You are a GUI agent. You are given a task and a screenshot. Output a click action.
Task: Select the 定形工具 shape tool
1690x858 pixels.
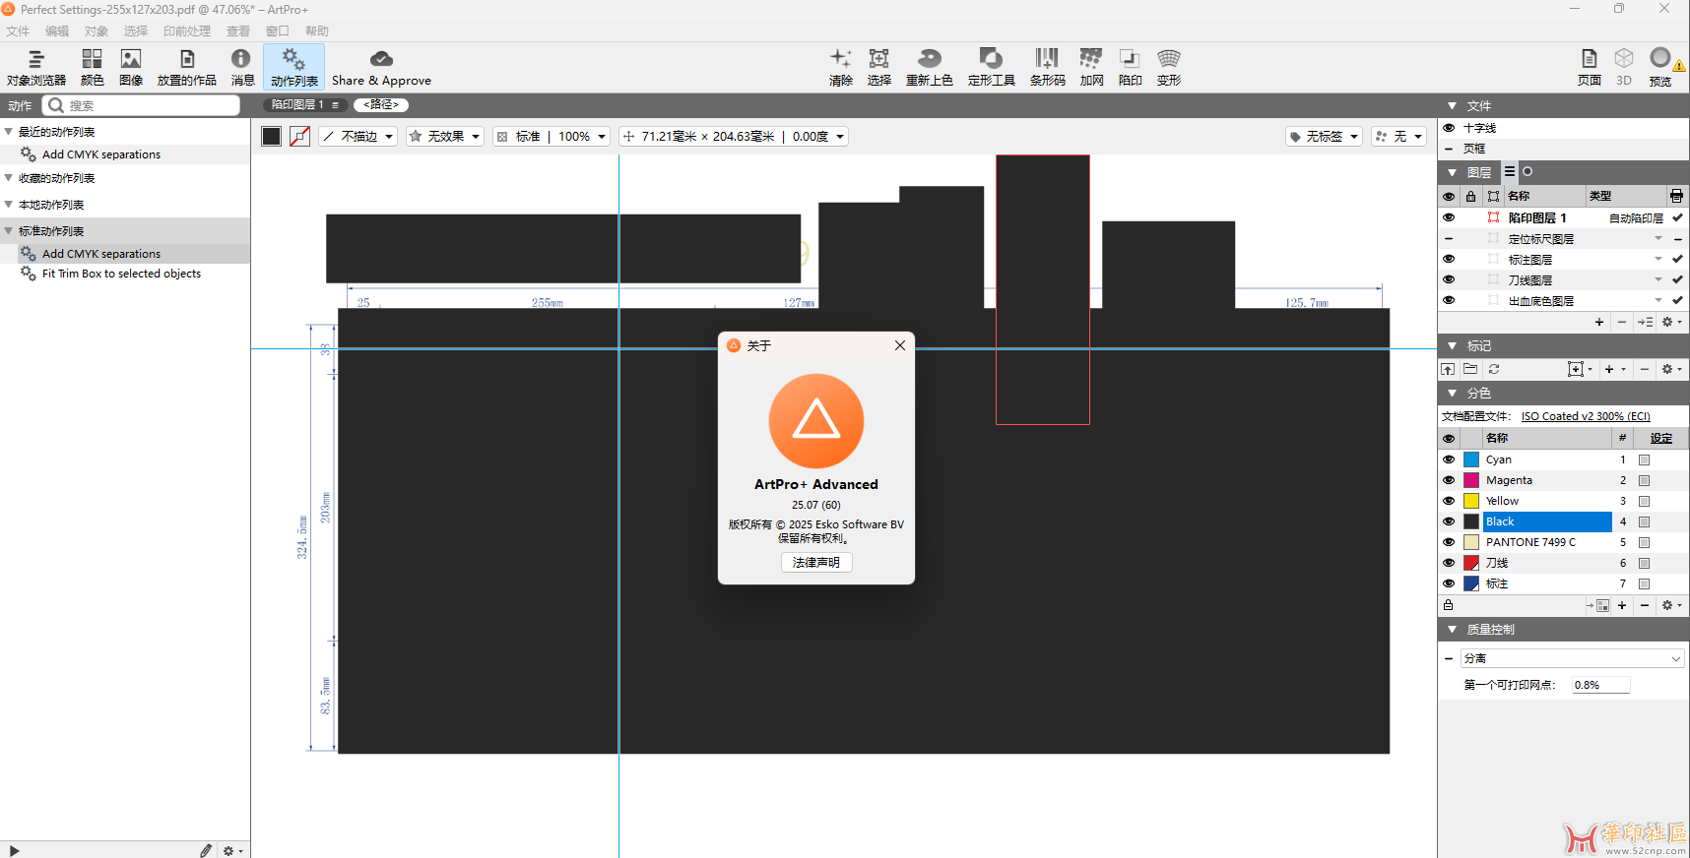point(991,67)
